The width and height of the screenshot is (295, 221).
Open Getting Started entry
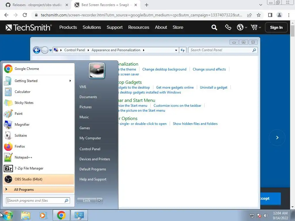point(39,81)
